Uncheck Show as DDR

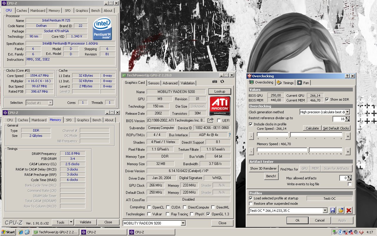click(x=327, y=99)
